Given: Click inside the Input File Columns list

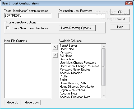Looking at the screenshot, I should pyautogui.click(x=27, y=71).
